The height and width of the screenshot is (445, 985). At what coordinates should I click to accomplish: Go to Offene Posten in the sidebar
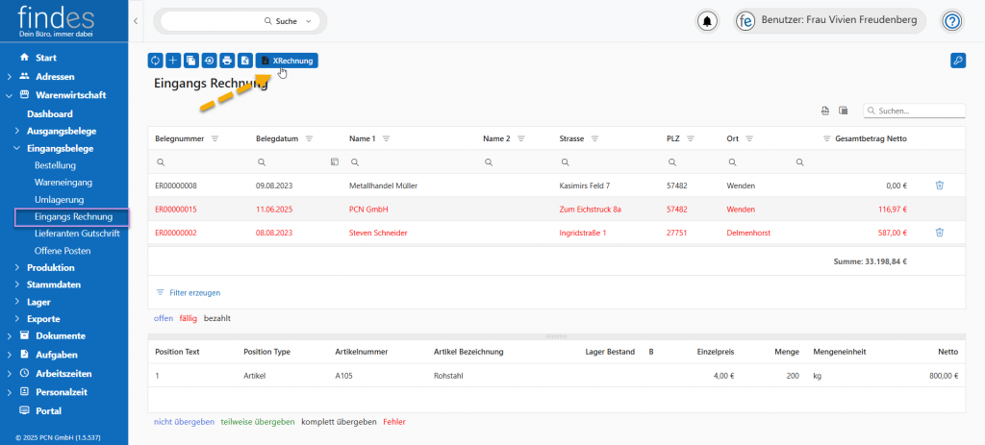[62, 250]
